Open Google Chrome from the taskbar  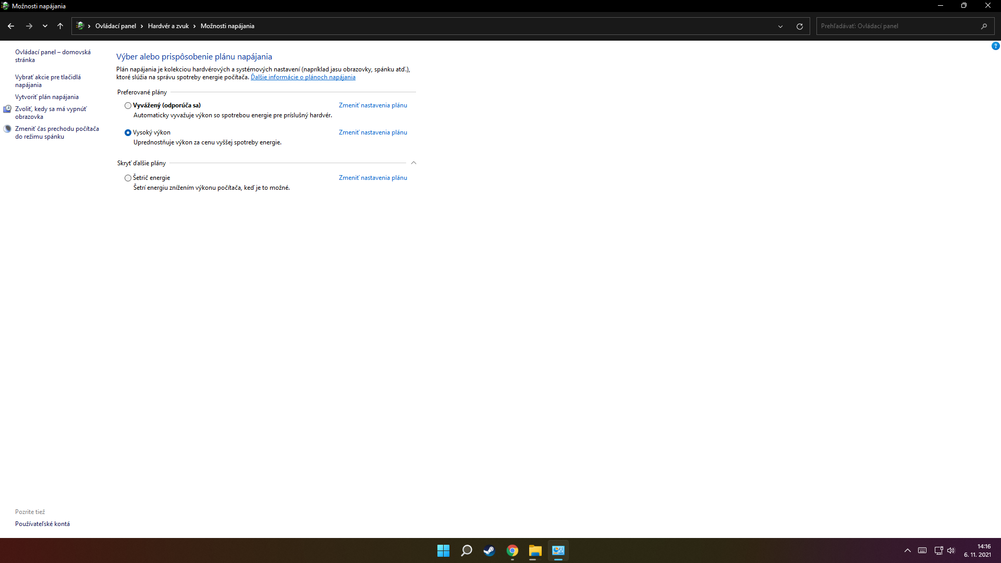tap(512, 550)
